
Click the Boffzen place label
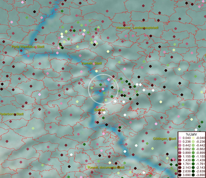(x=100, y=110)
